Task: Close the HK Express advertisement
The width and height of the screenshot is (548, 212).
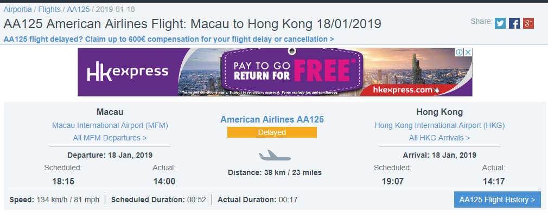Action: pos(468,53)
